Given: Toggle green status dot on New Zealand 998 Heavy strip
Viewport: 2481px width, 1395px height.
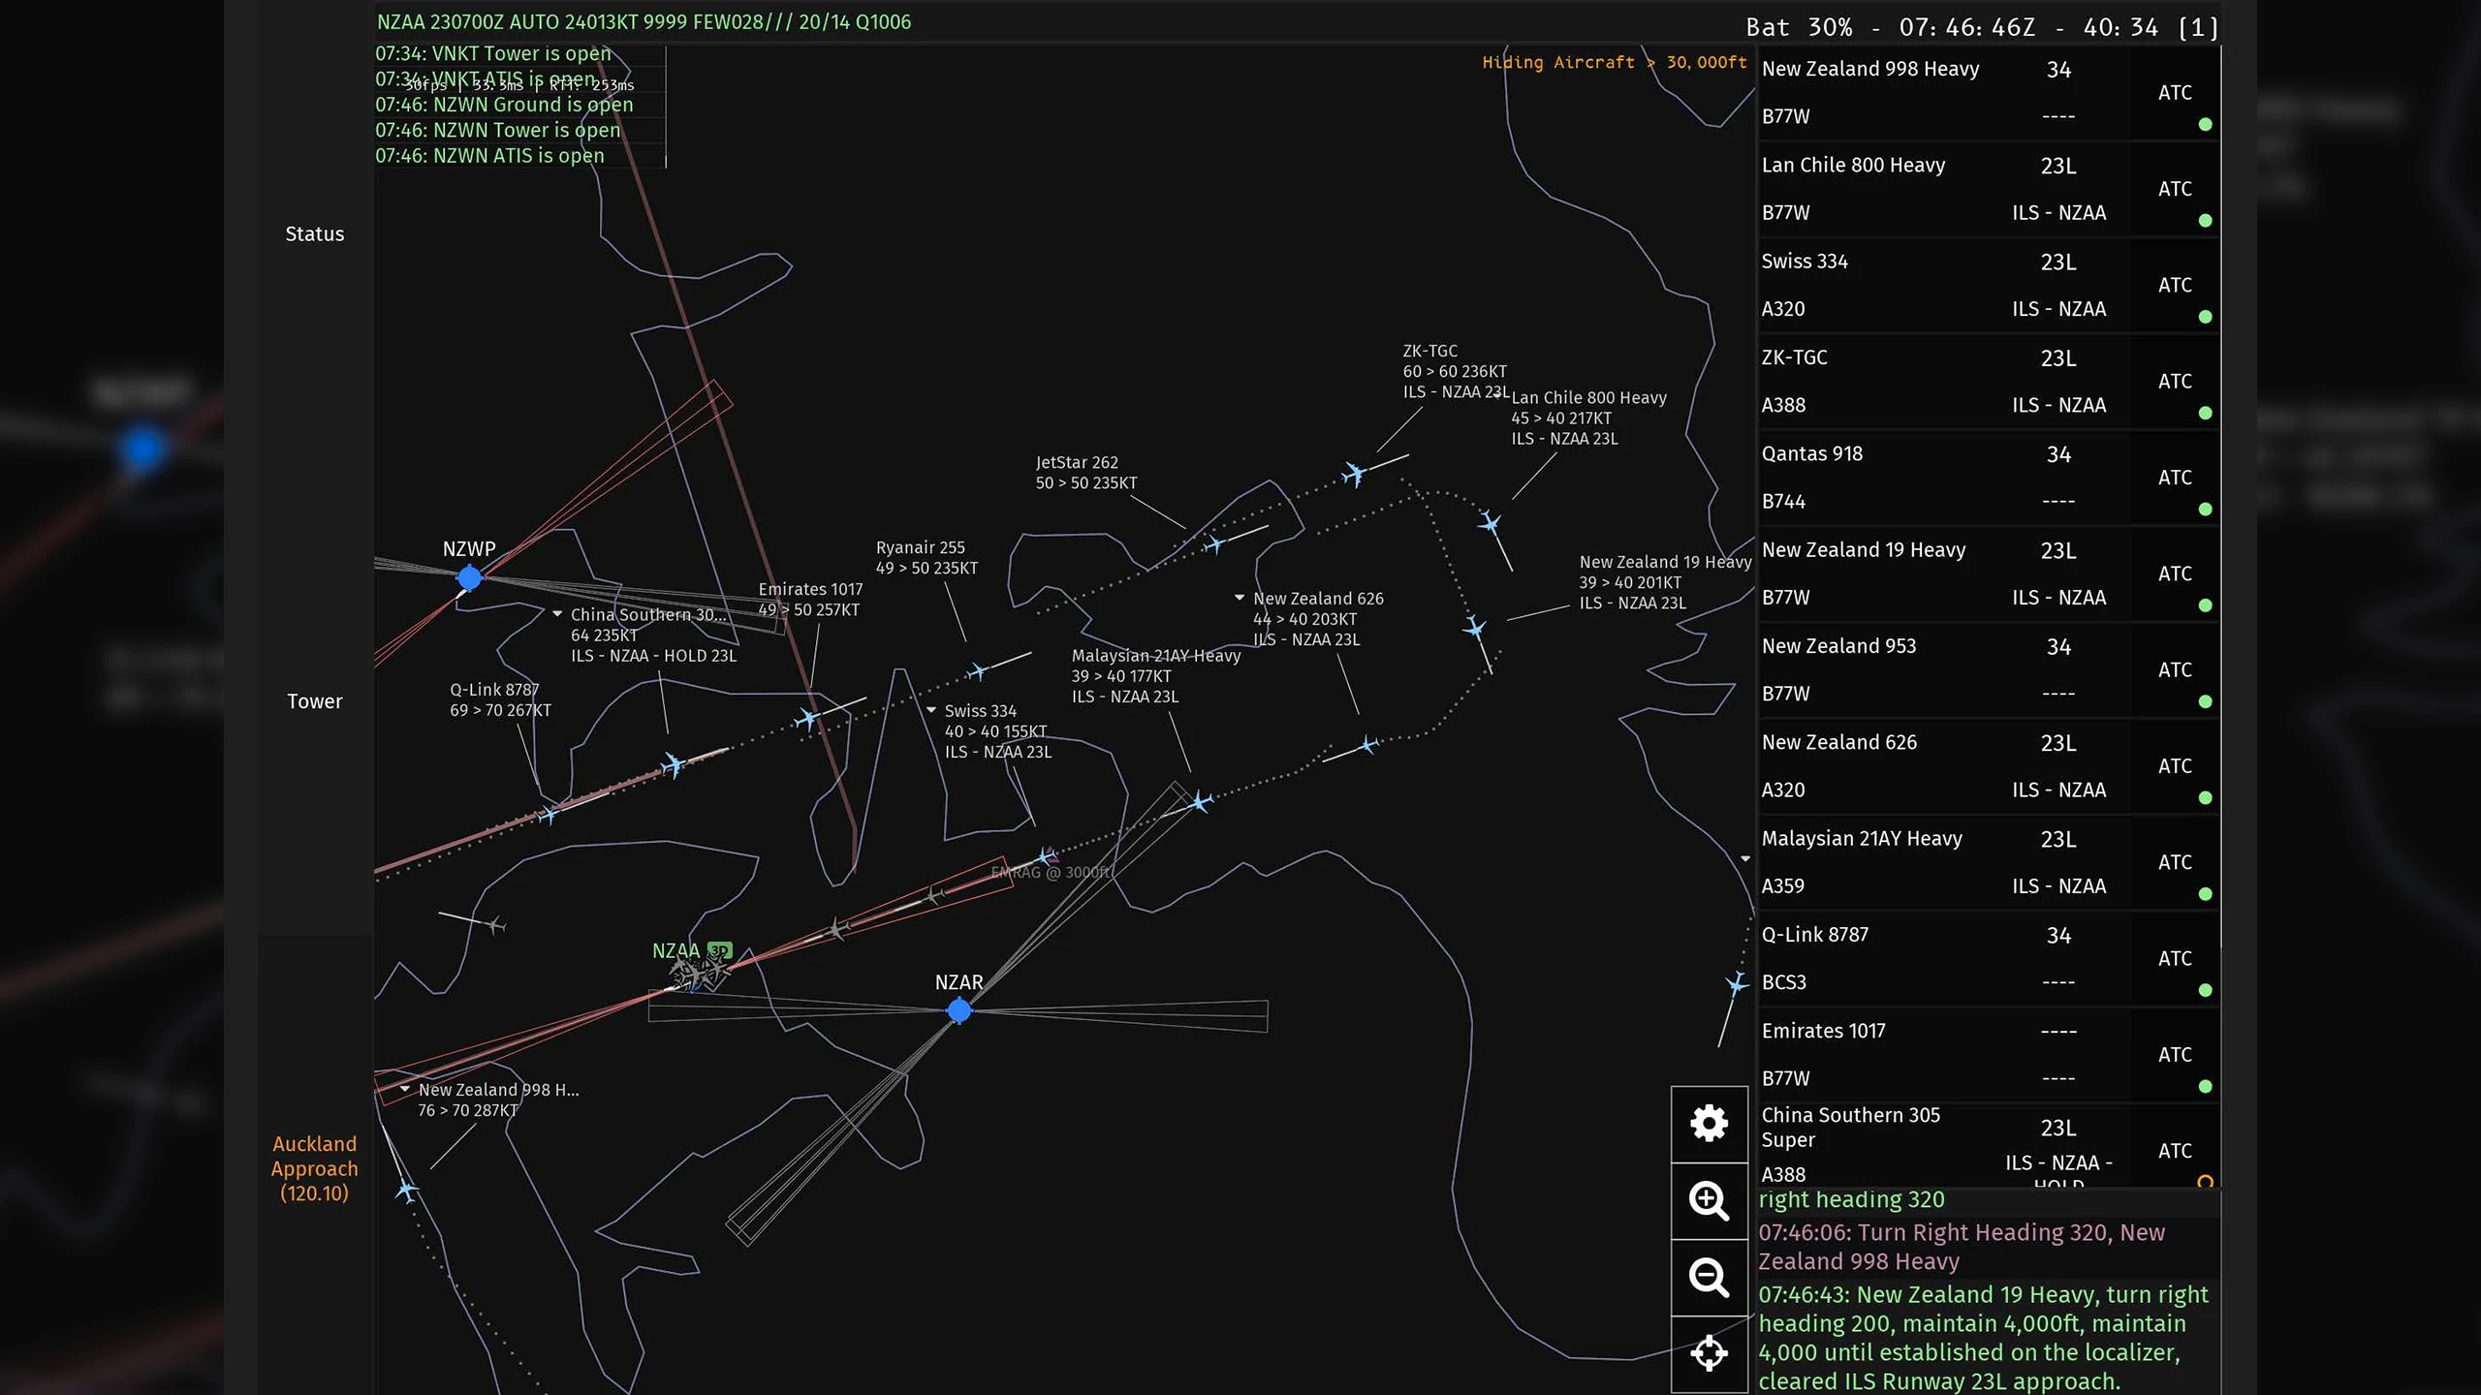Looking at the screenshot, I should [2205, 124].
